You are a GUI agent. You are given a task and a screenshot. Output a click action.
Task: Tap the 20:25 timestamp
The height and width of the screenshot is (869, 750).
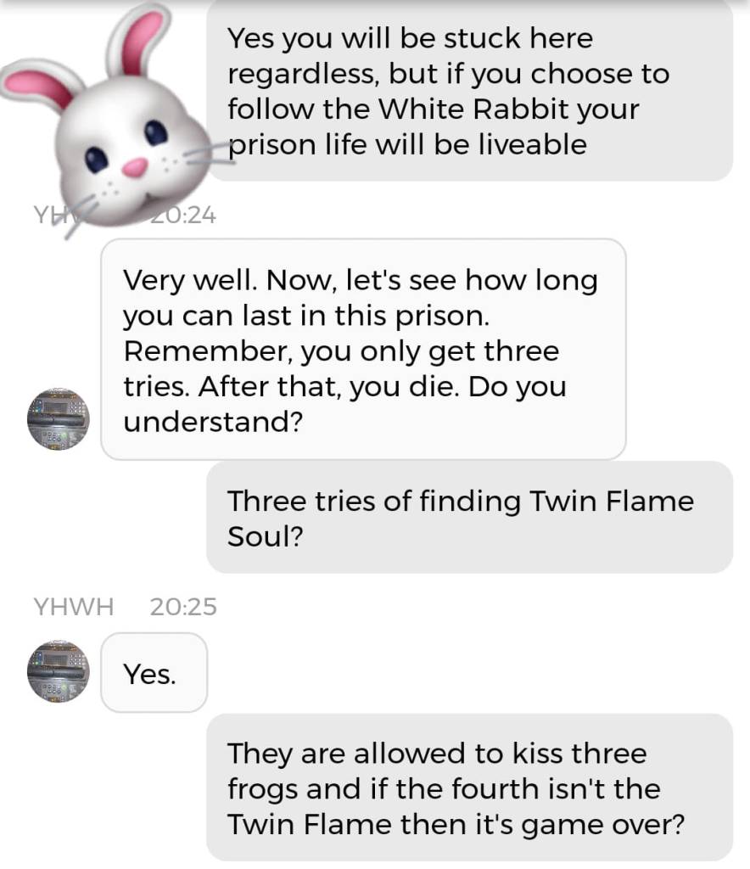[x=182, y=606]
